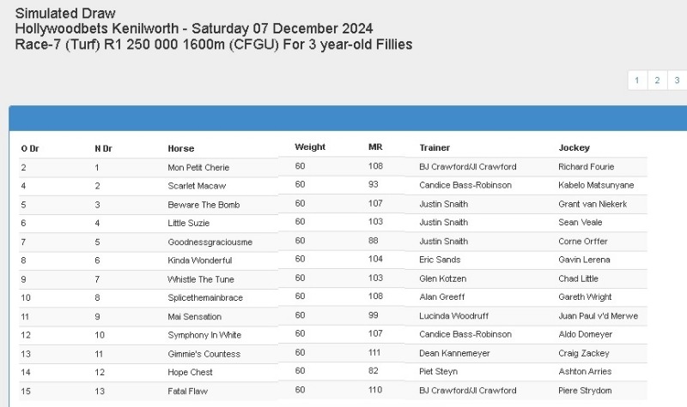Click trainer Candice Bass-Robinson for Scarlet Macaw
Viewport: 687px width, 407px height.
click(465, 185)
